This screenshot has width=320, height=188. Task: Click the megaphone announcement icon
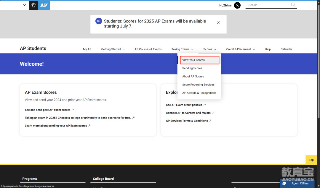(99, 21)
